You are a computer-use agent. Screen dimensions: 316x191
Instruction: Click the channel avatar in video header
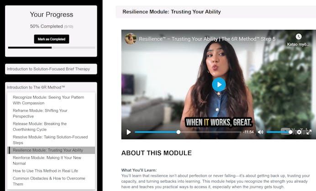coord(131,39)
